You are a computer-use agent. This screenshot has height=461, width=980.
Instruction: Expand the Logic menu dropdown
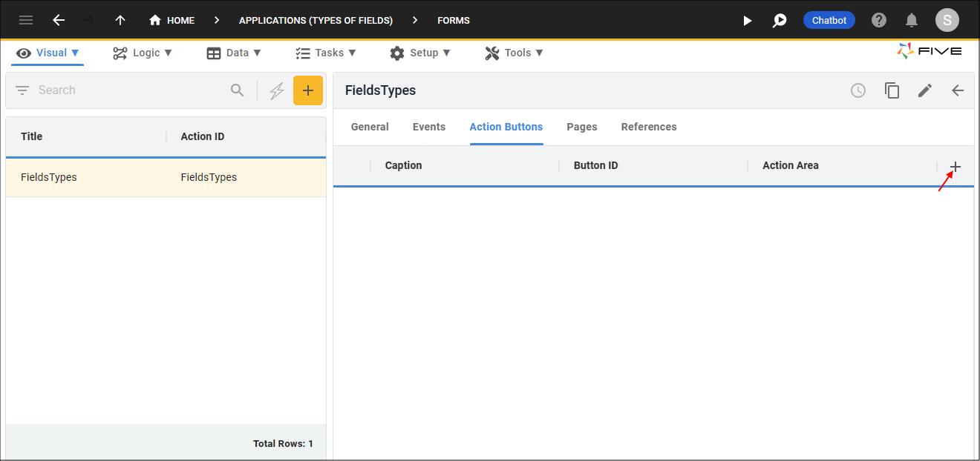click(x=143, y=53)
